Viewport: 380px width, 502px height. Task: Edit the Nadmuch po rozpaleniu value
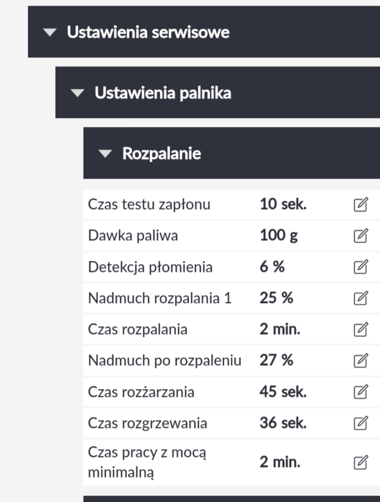(x=360, y=361)
